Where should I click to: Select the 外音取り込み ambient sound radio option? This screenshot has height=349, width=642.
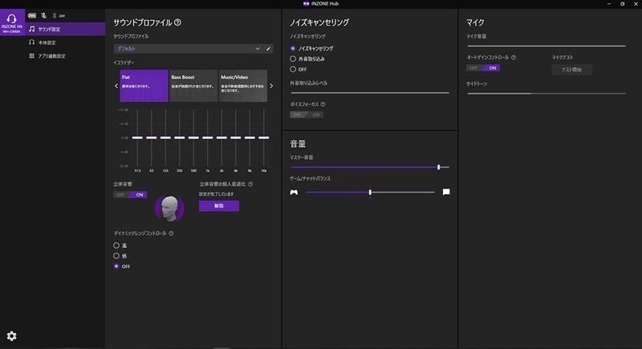tap(294, 59)
